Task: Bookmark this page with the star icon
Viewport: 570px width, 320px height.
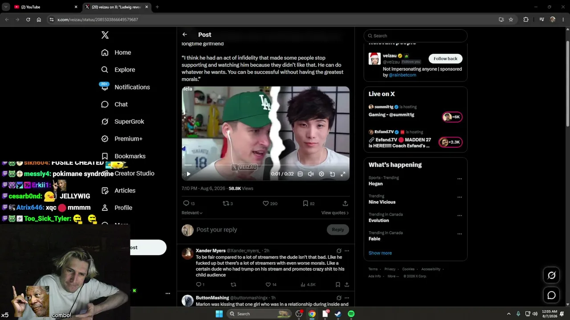Action: (511, 20)
